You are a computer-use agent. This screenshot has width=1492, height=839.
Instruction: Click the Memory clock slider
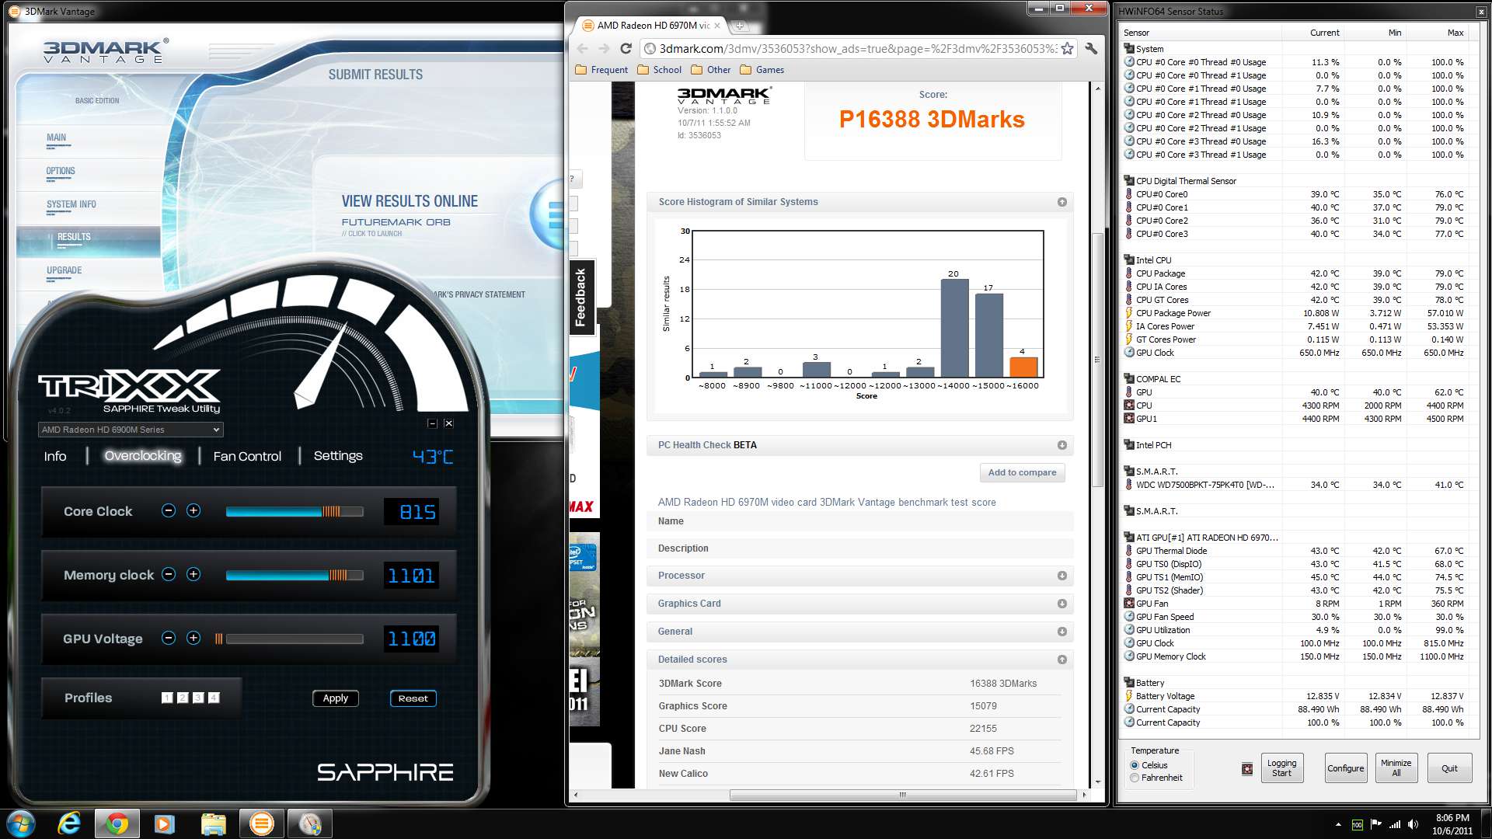point(295,575)
